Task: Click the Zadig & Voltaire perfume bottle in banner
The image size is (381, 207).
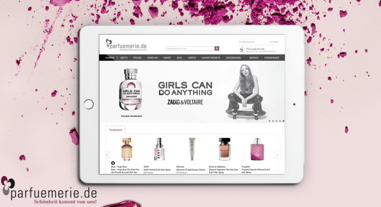Action: (130, 89)
